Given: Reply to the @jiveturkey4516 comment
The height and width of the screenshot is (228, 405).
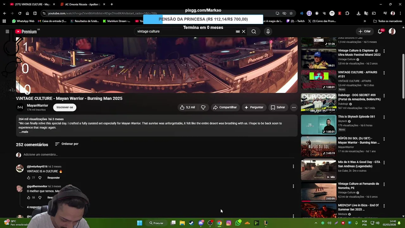Looking at the screenshot, I should pyautogui.click(x=53, y=178).
